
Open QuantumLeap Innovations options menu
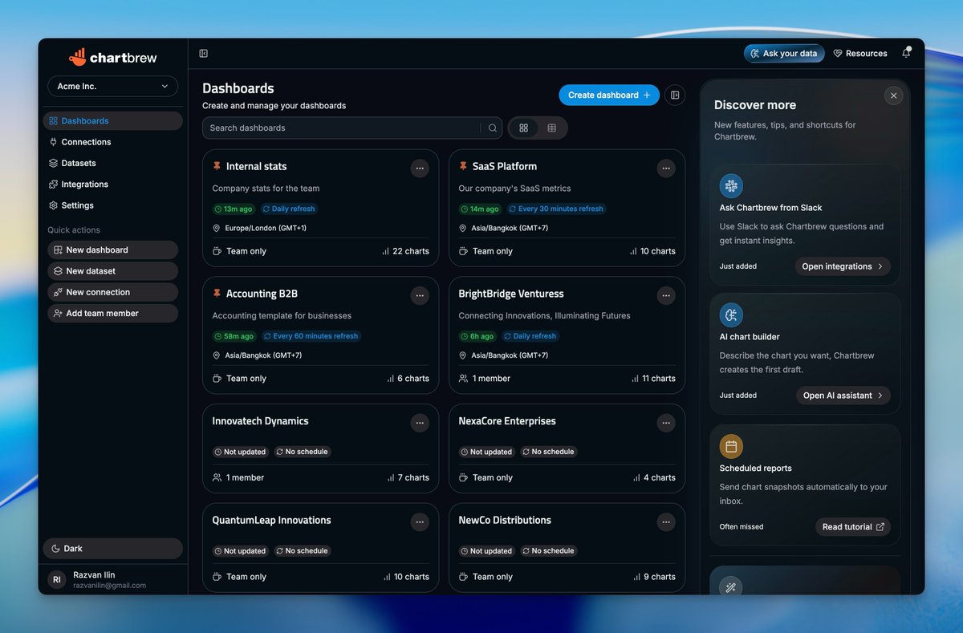(x=420, y=522)
